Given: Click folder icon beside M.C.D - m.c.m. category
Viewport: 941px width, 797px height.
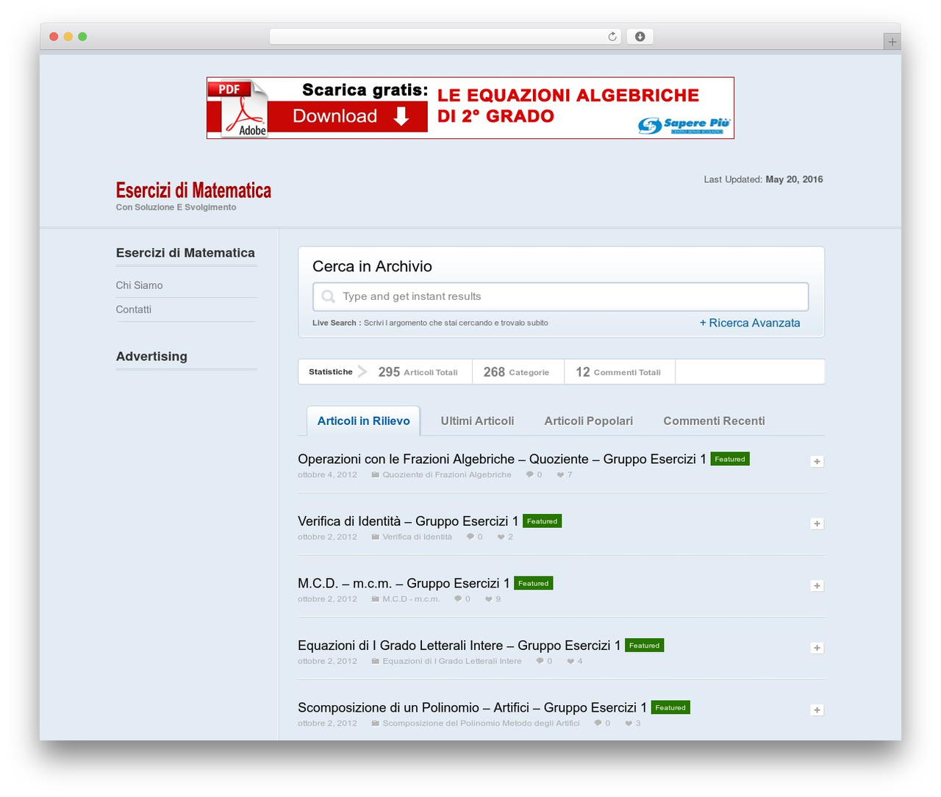Looking at the screenshot, I should pos(375,599).
